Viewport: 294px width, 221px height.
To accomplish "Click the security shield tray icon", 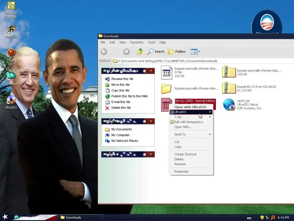I will [x=262, y=218].
